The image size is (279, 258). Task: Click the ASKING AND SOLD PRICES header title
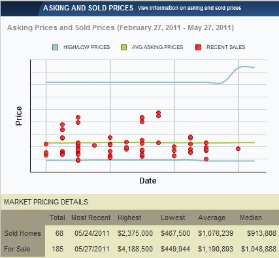88,8
